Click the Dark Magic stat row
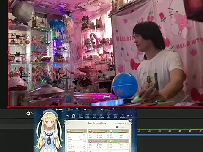The width and height of the screenshot is (203, 152). tap(77, 147)
